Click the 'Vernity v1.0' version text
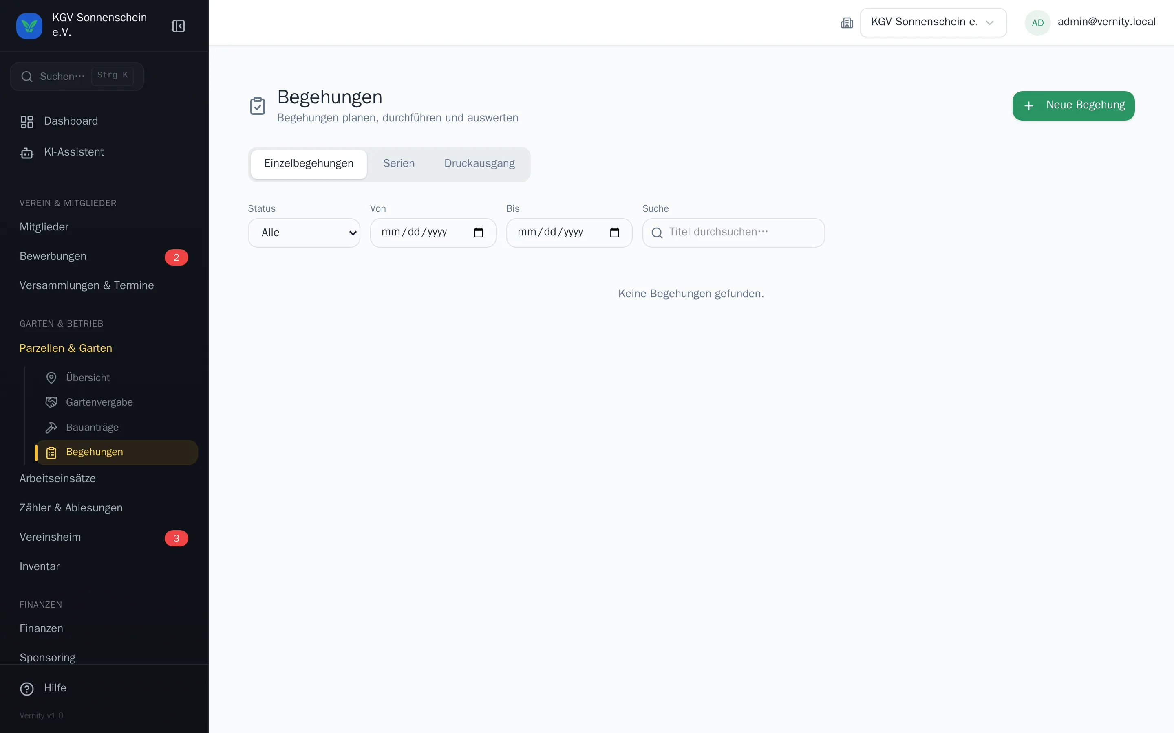 click(41, 715)
